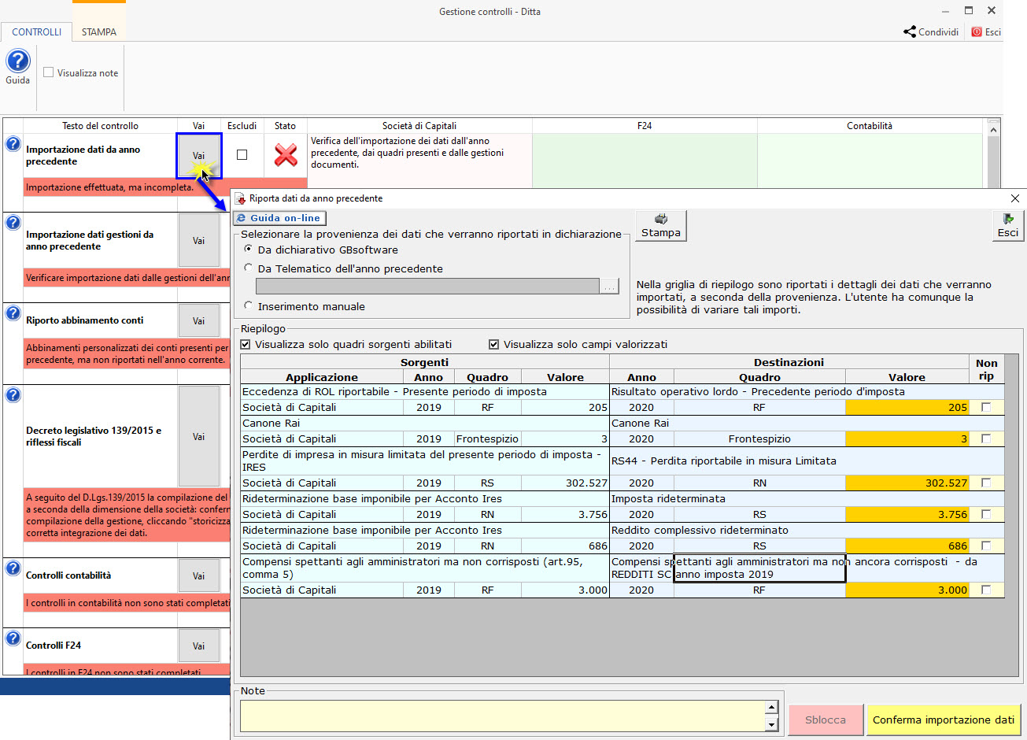1027x740 pixels.
Task: Click the browse button for the Telematico file path
Action: (x=610, y=287)
